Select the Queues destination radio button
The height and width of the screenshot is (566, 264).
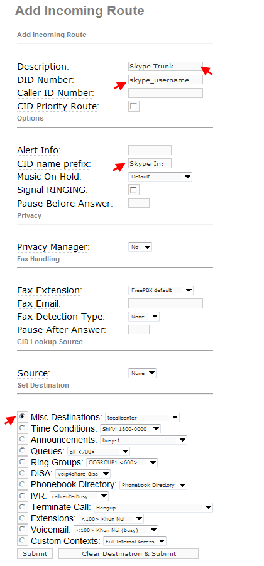pos(23,450)
